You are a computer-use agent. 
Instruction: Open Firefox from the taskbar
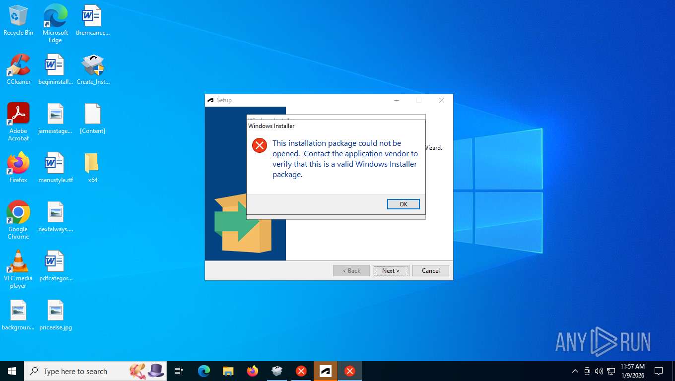click(x=253, y=371)
